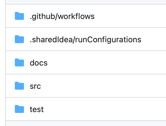The width and height of the screenshot is (166, 126).
Task: Click the ".github" prefix of the first folder
Action: pos(42,16)
